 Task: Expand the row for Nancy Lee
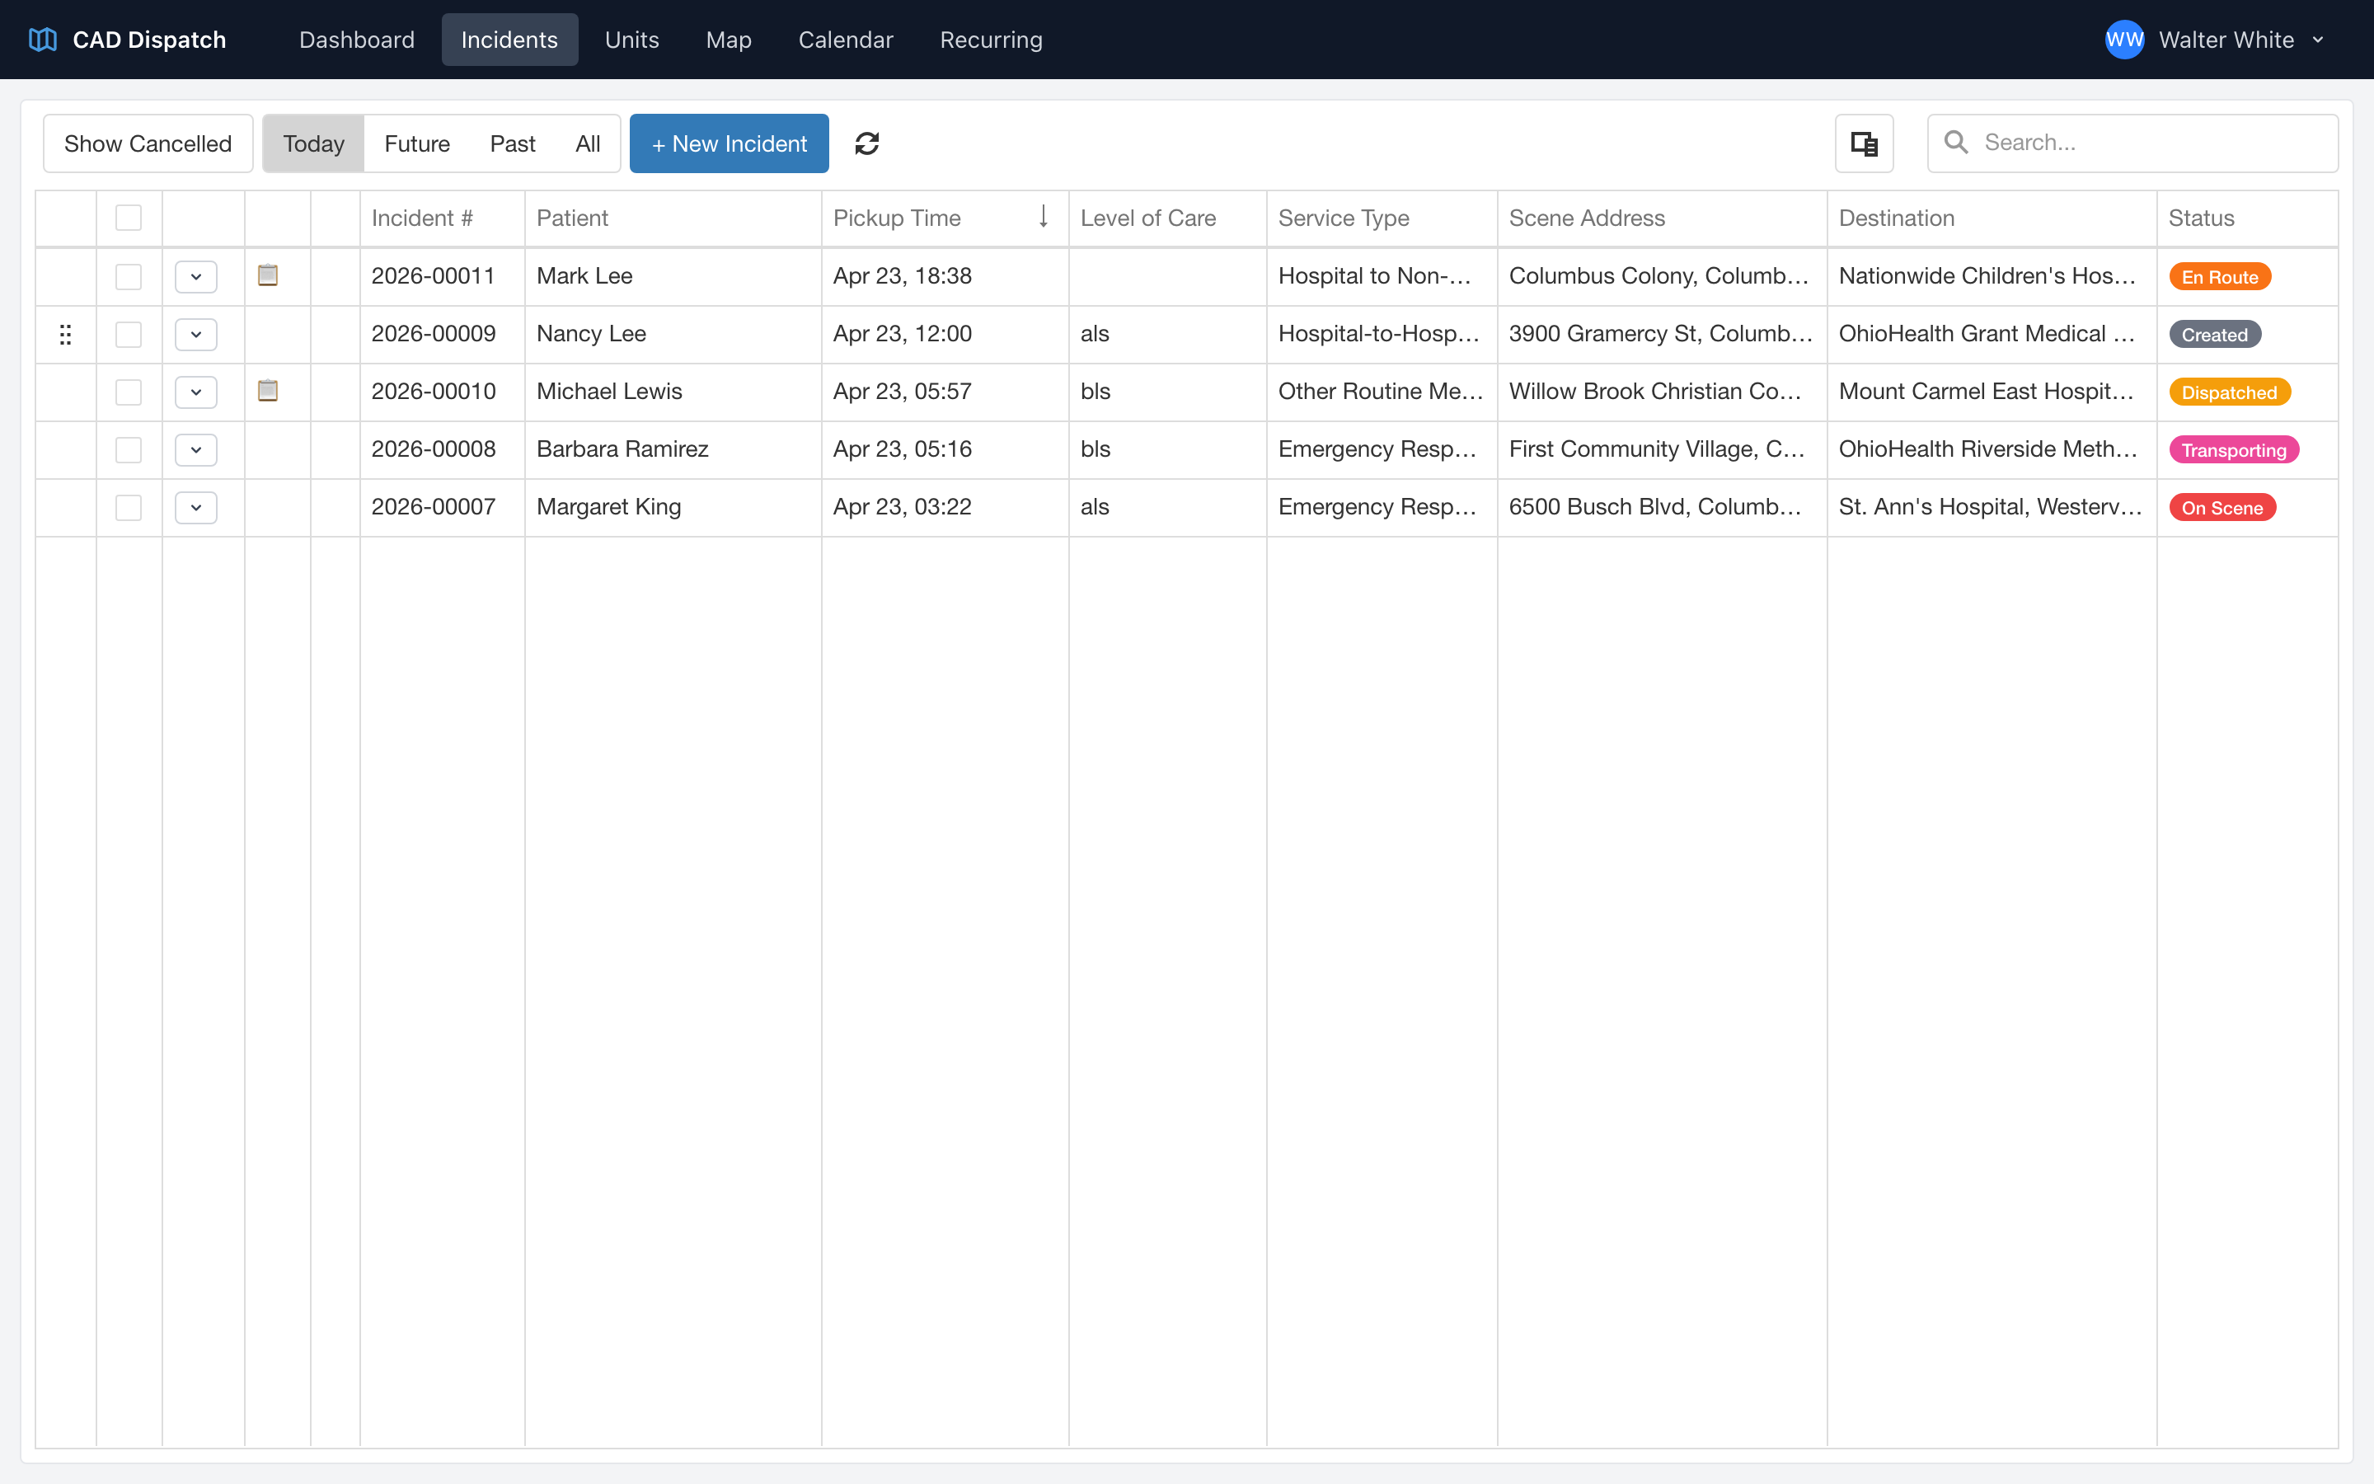(196, 335)
